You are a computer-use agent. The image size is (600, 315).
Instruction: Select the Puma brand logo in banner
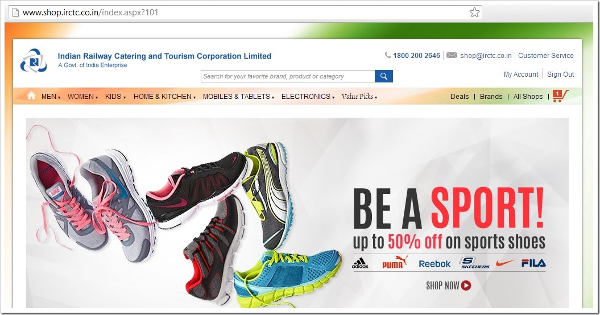(x=395, y=262)
